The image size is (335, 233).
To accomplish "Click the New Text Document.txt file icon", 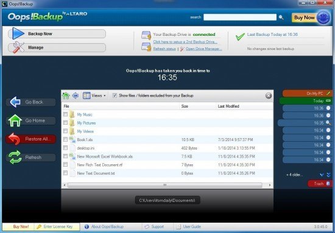I will click(72, 173).
